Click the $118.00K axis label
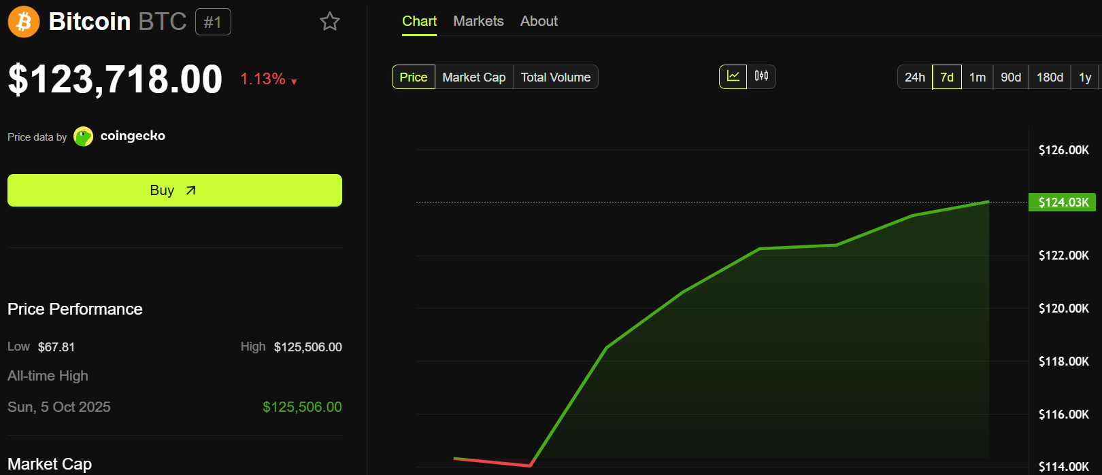 click(x=1063, y=362)
